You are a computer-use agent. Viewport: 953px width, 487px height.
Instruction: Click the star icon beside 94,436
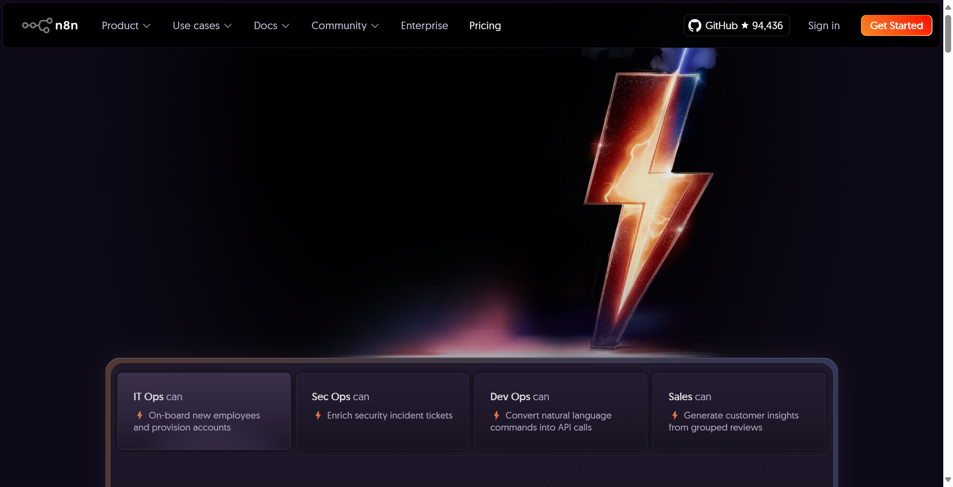point(745,25)
